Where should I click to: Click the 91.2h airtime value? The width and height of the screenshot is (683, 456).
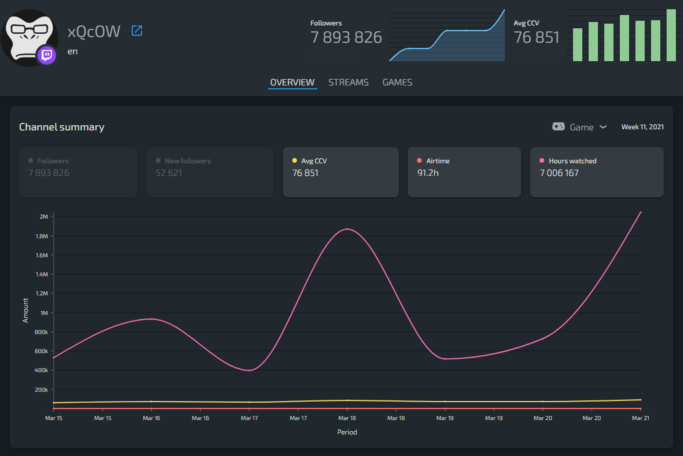(428, 173)
